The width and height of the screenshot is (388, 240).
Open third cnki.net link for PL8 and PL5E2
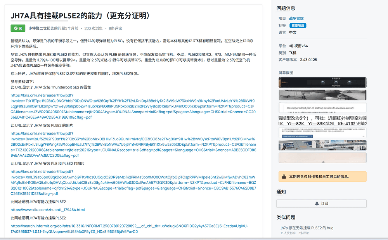tap(133, 183)
